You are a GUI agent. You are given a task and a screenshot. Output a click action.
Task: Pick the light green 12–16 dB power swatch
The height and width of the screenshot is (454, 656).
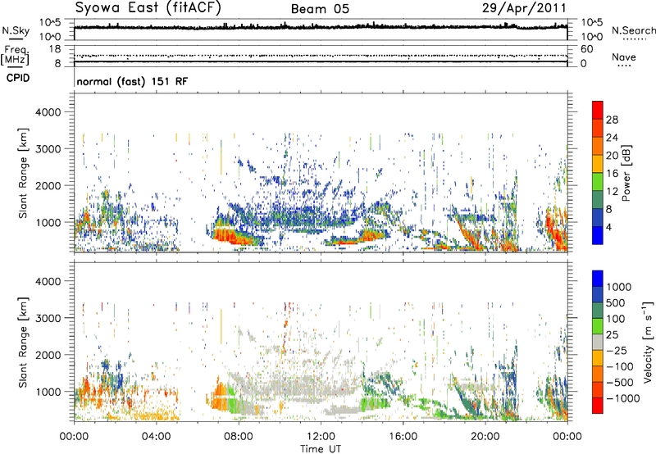(x=598, y=181)
